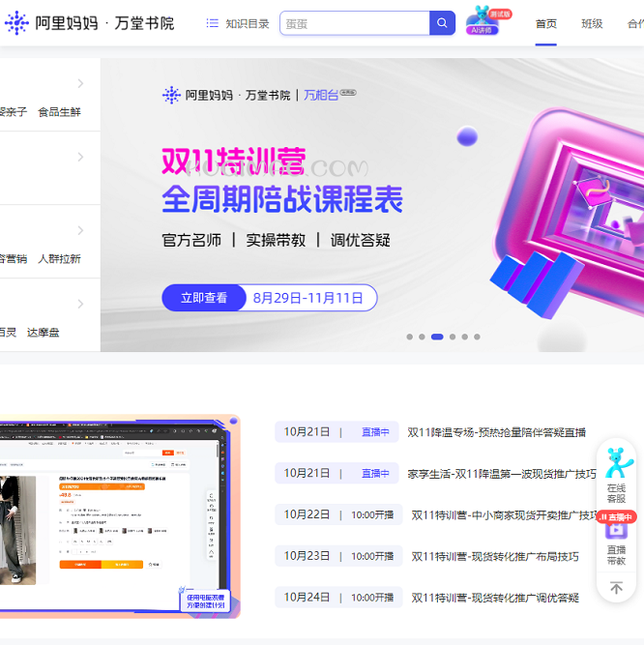Click the 8月29日-11月11日 date label
The width and height of the screenshot is (644, 645).
point(308,298)
